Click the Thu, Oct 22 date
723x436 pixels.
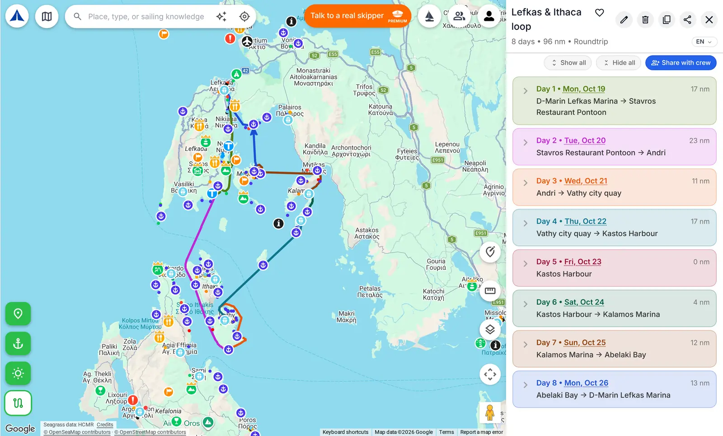[586, 221]
